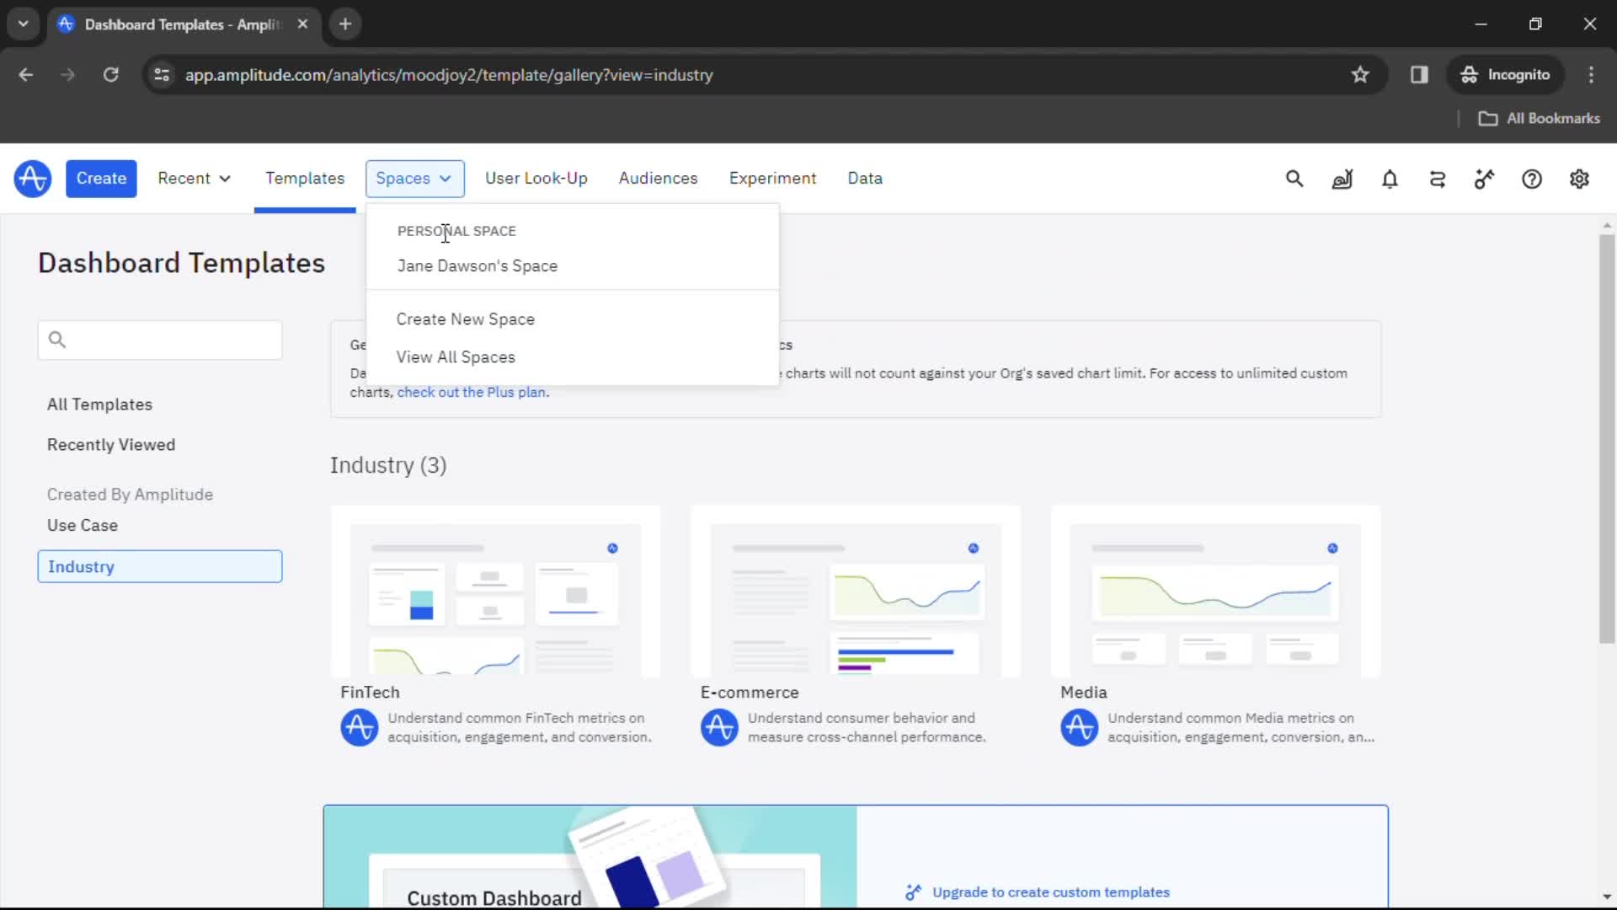Open the FinTech template thumbnail
Screen dimensions: 1617x910
click(495, 591)
